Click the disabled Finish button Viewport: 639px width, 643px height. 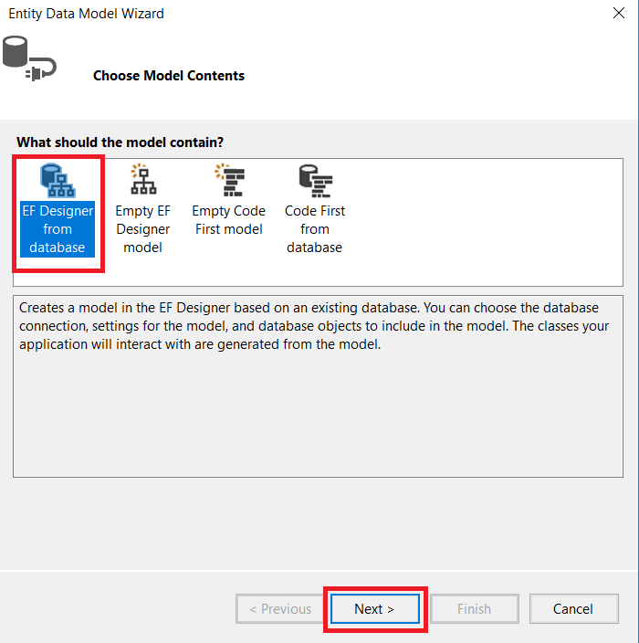click(474, 609)
